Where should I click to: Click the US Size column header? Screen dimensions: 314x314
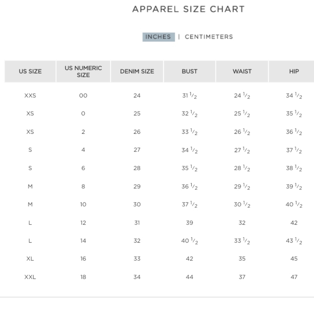tap(30, 71)
